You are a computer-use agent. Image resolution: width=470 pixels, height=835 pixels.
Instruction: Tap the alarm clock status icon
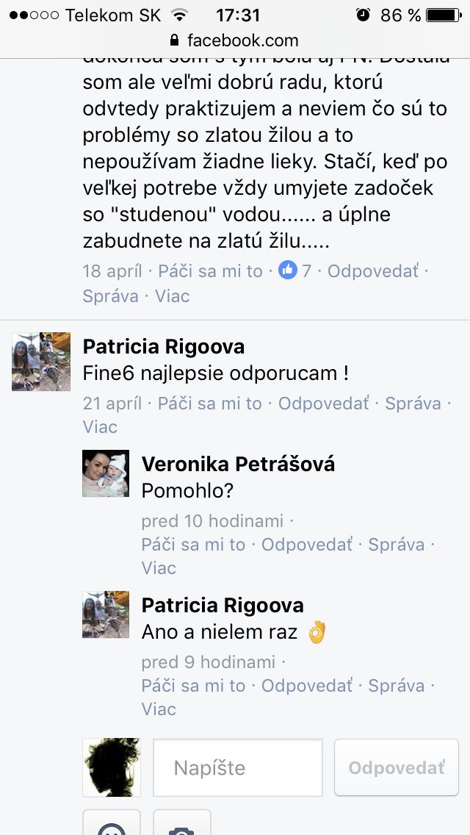click(x=363, y=15)
